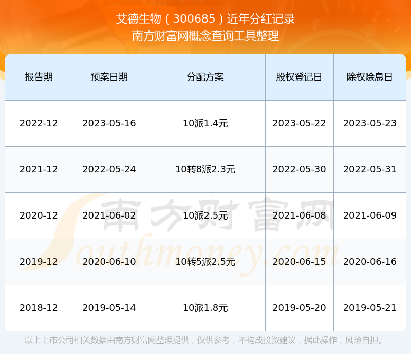The height and width of the screenshot is (354, 411).
Task: Select report period 2021-12 cell
Action: [x=39, y=169]
